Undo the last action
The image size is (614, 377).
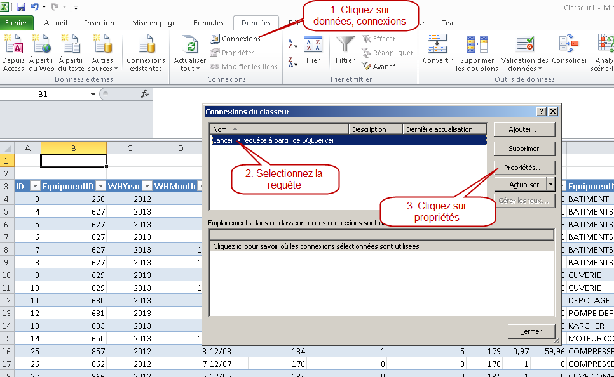pyautogui.click(x=34, y=6)
